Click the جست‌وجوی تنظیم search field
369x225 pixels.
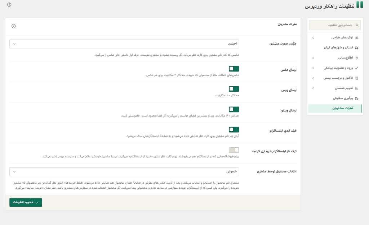point(335,25)
